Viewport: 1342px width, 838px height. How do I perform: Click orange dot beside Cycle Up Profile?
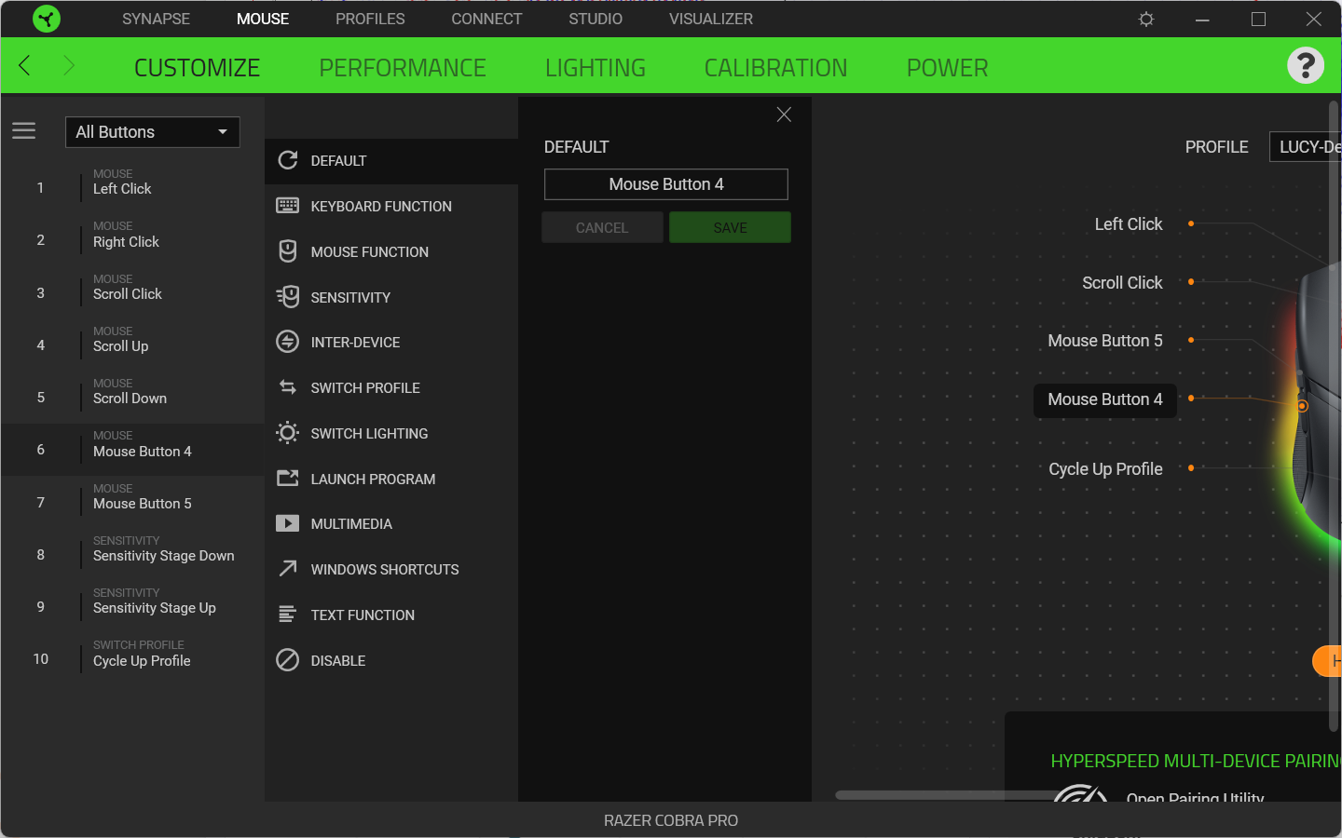1191,467
